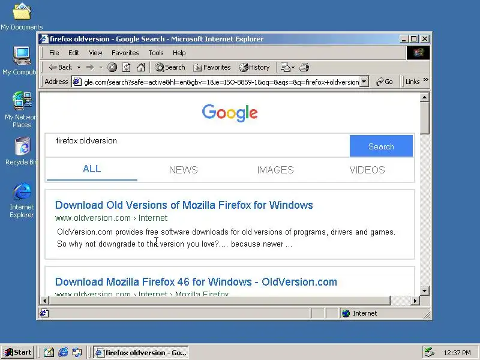This screenshot has height=360, width=480.
Task: Click the page icon in the status bar
Action: point(44,313)
